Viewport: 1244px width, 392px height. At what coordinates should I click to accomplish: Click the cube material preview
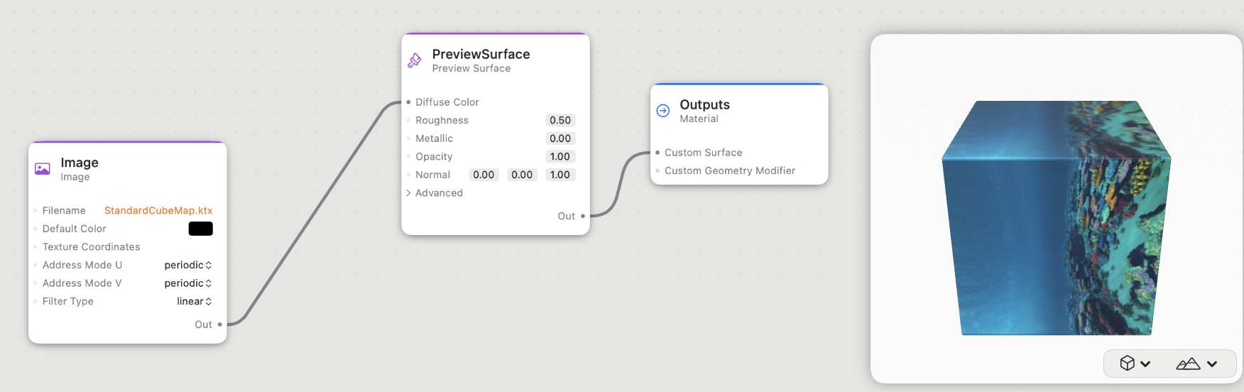[1056, 217]
